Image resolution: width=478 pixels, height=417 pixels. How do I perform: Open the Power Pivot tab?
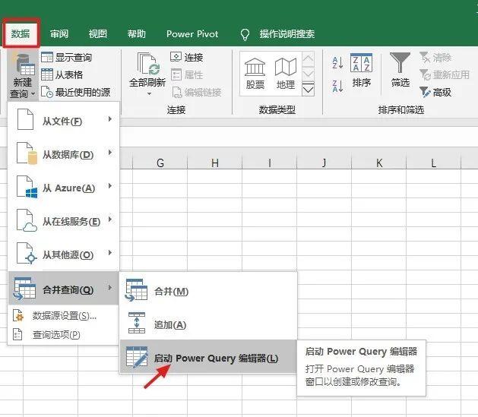pos(192,33)
